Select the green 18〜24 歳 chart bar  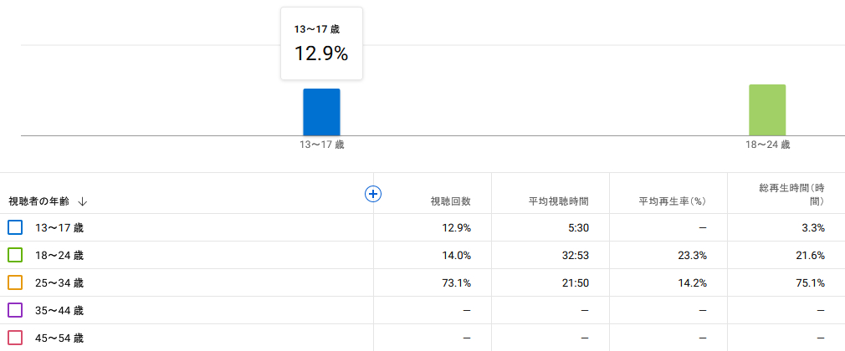pos(767,109)
